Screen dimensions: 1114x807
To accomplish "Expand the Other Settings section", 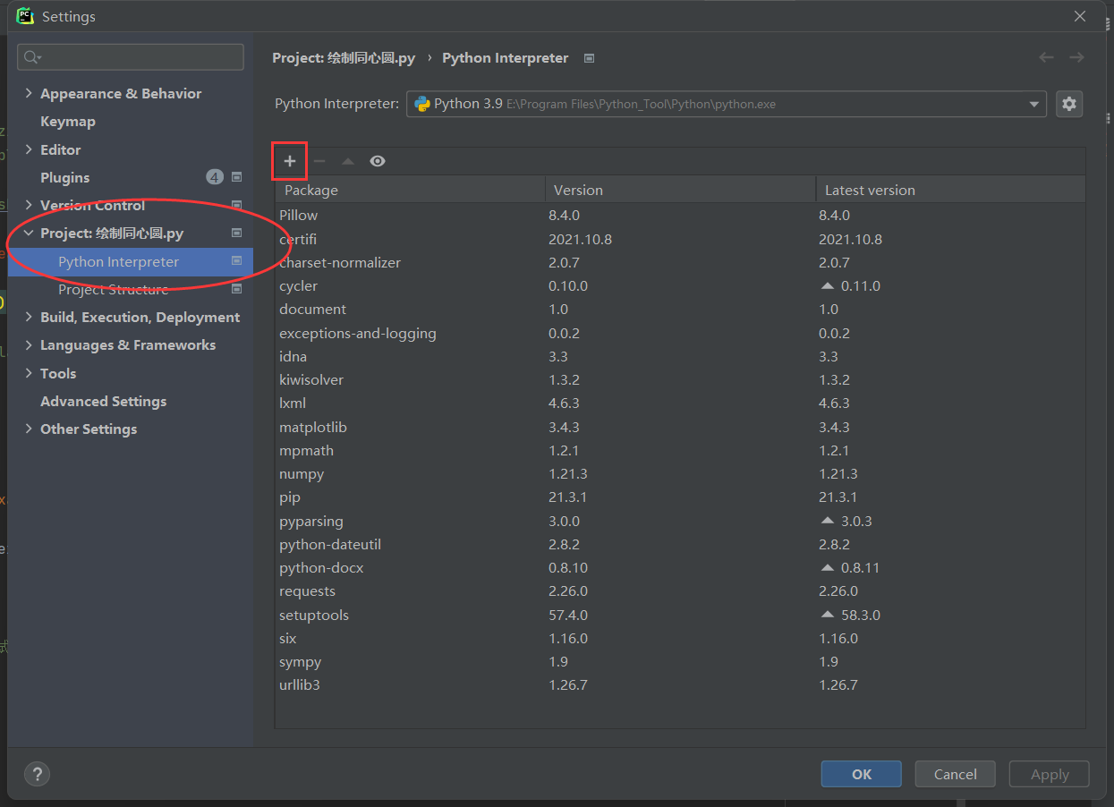I will pos(29,429).
